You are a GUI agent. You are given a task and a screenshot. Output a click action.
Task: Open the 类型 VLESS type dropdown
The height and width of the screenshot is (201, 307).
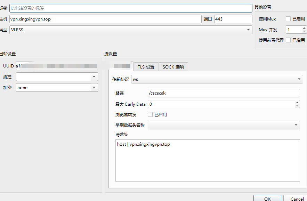pos(130,30)
